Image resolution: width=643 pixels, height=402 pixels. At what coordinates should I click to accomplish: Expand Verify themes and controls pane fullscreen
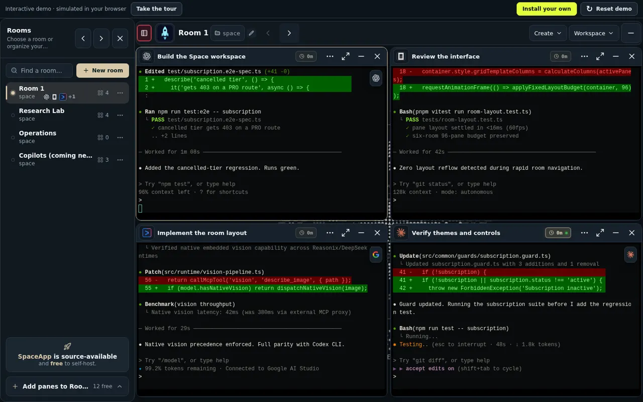pos(600,233)
